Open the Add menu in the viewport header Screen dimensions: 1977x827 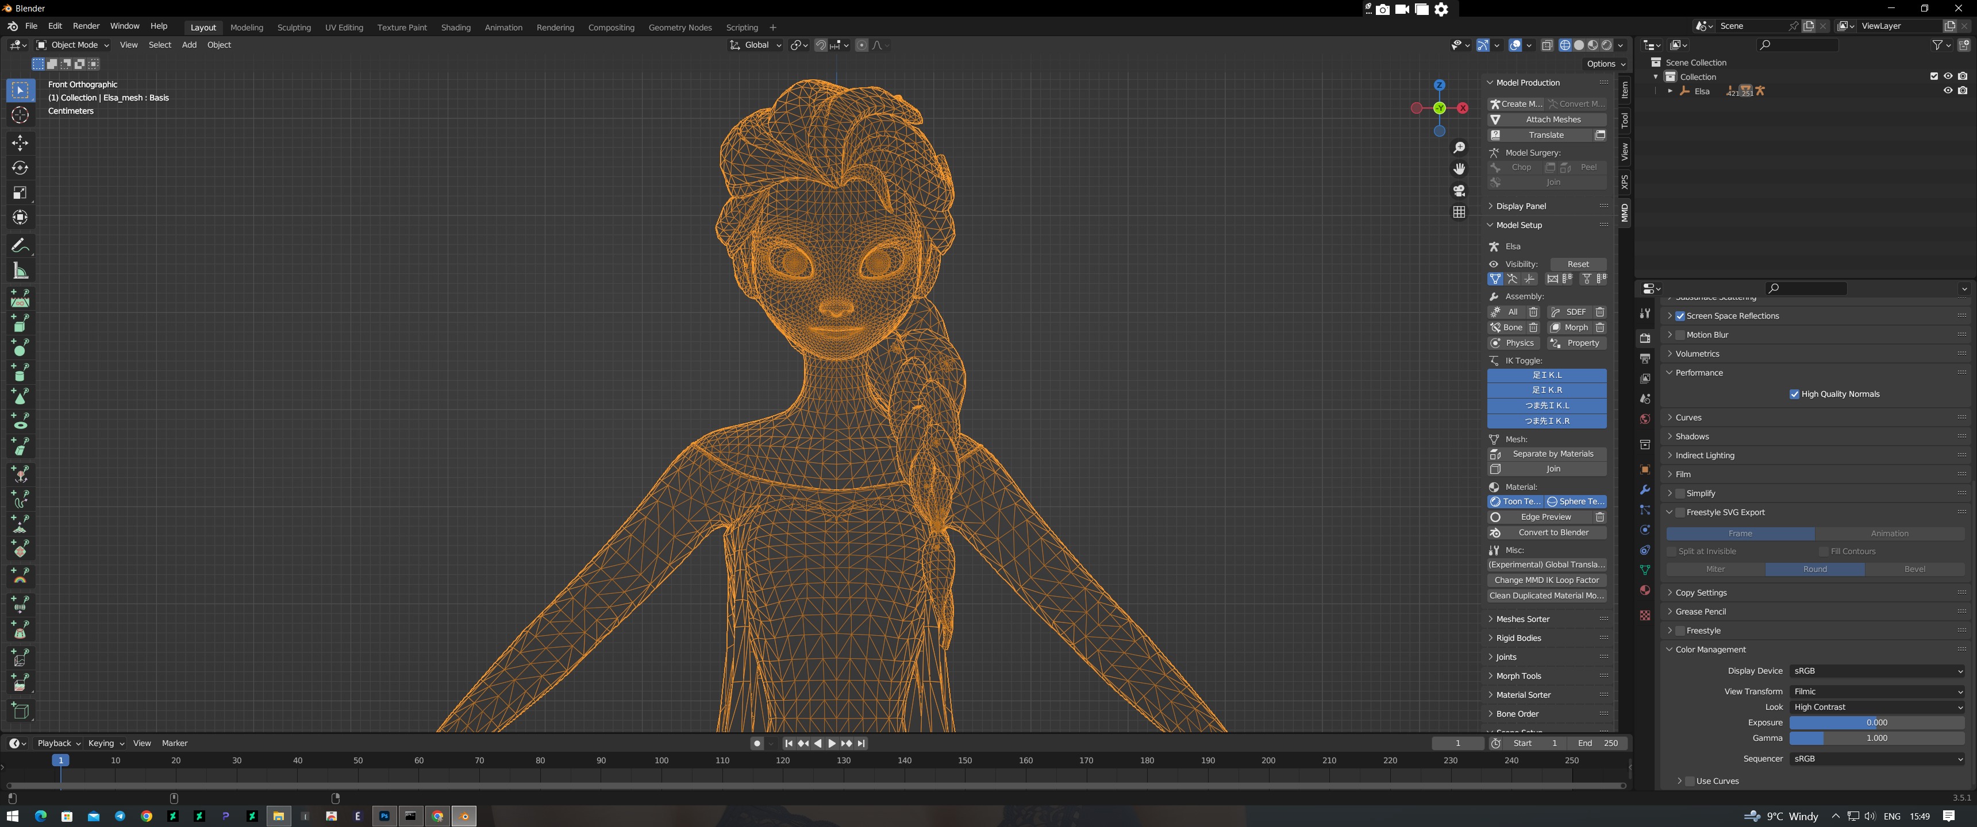coord(189,45)
